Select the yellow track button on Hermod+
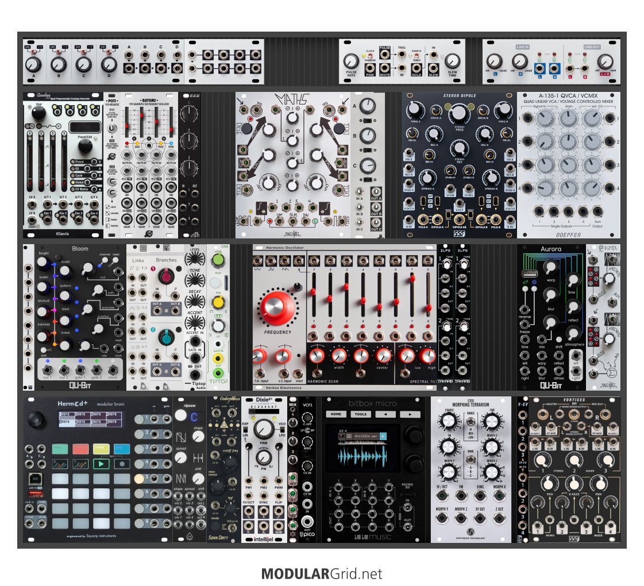644x586 pixels. pyautogui.click(x=101, y=449)
